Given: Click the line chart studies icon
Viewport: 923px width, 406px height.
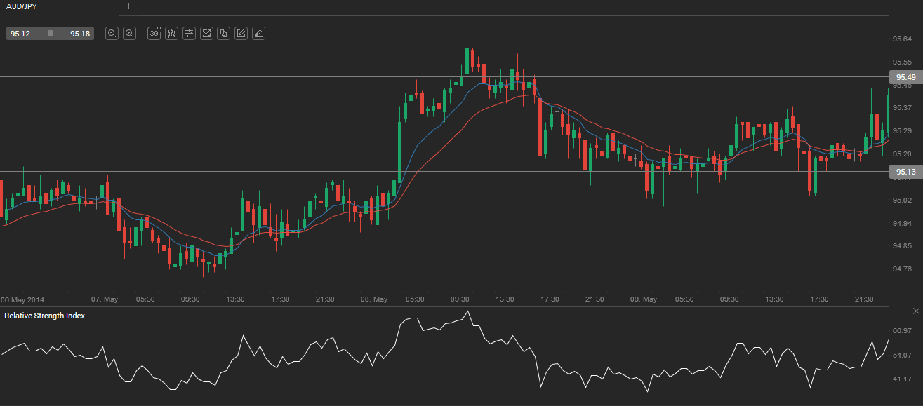Looking at the screenshot, I should (206, 33).
